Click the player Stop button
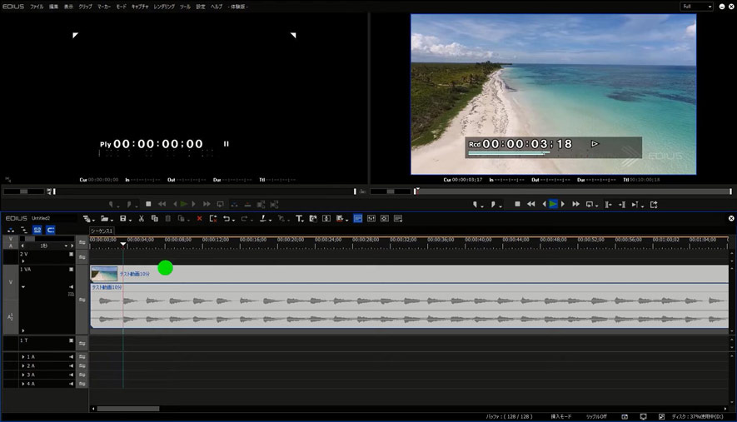 (148, 204)
